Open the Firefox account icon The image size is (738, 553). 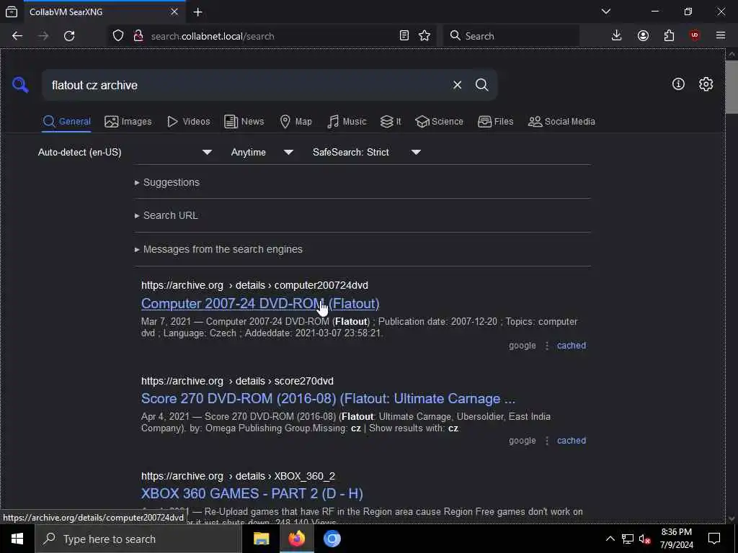(x=643, y=36)
